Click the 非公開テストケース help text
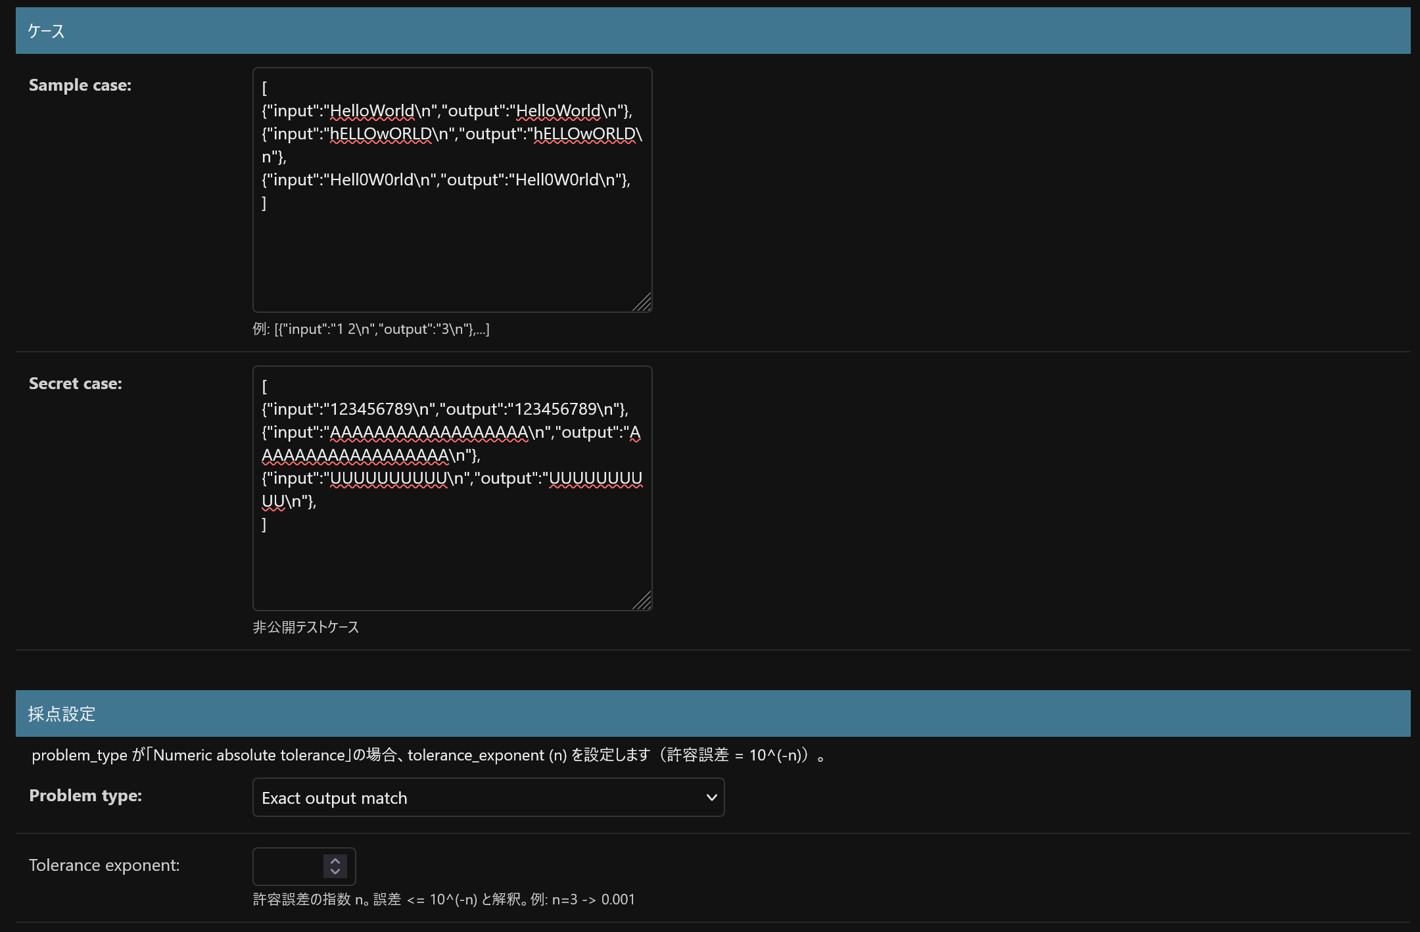The height and width of the screenshot is (932, 1420). pyautogui.click(x=306, y=627)
